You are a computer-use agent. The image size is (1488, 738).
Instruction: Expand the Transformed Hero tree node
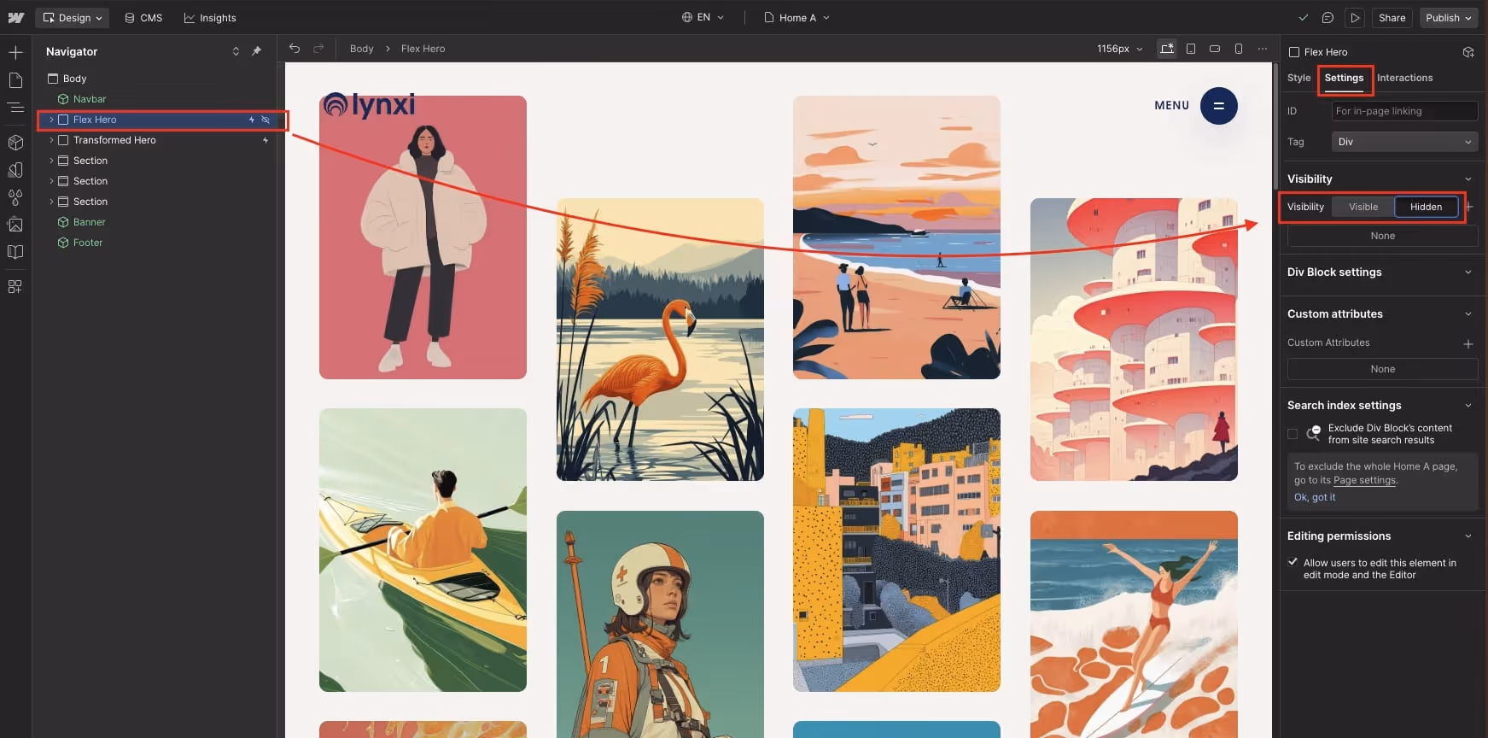(x=51, y=140)
